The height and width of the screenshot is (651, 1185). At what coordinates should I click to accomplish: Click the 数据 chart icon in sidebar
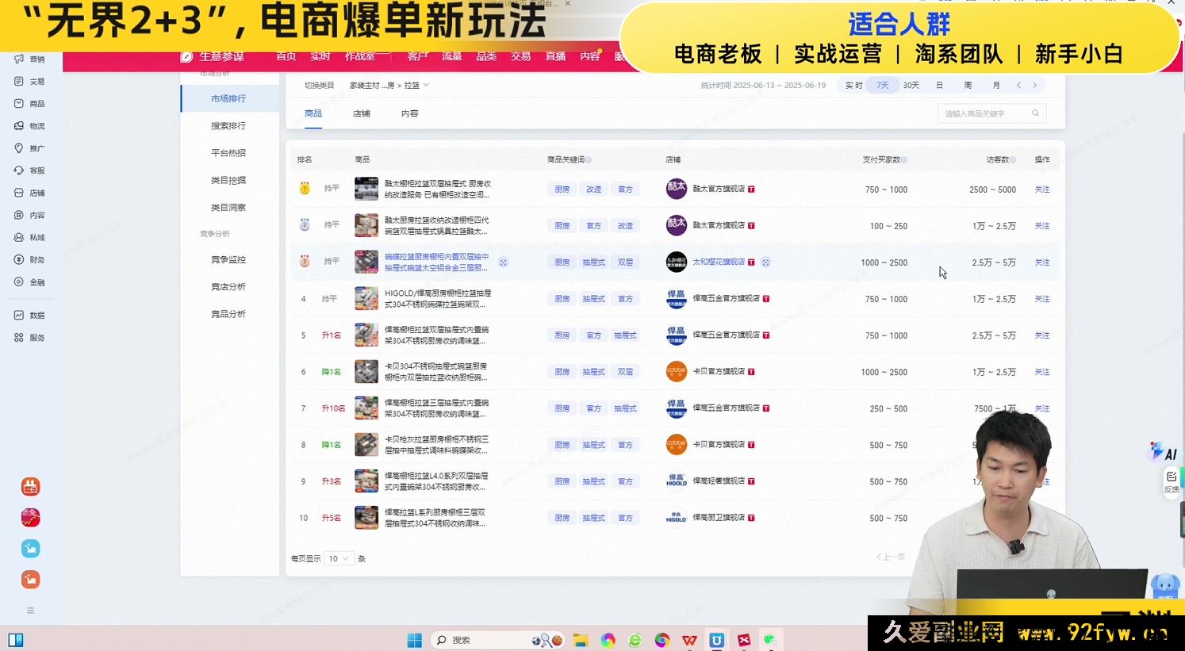pos(19,315)
